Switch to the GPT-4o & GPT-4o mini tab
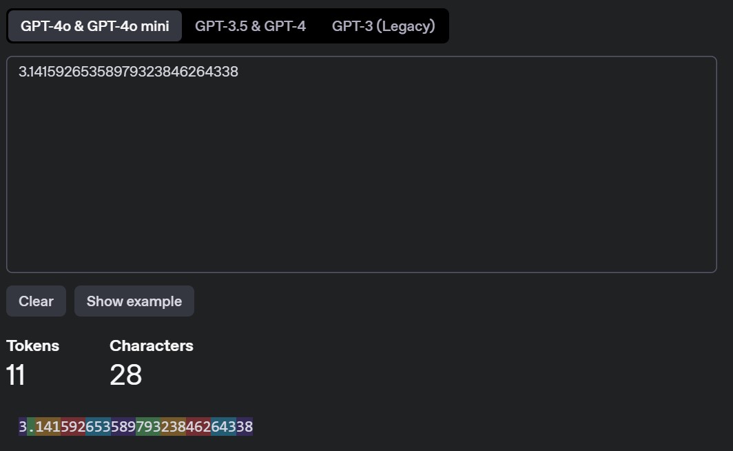The width and height of the screenshot is (733, 451). pos(95,26)
